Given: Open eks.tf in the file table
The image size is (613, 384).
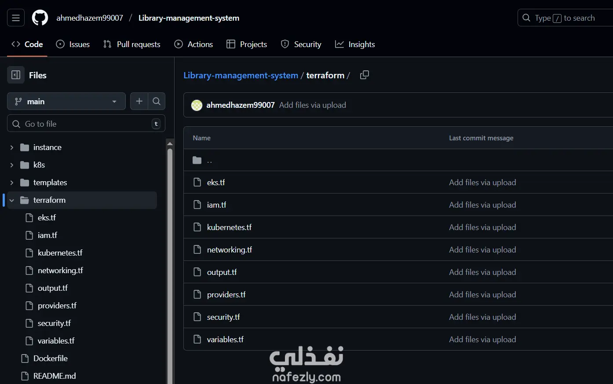Looking at the screenshot, I should coord(216,183).
